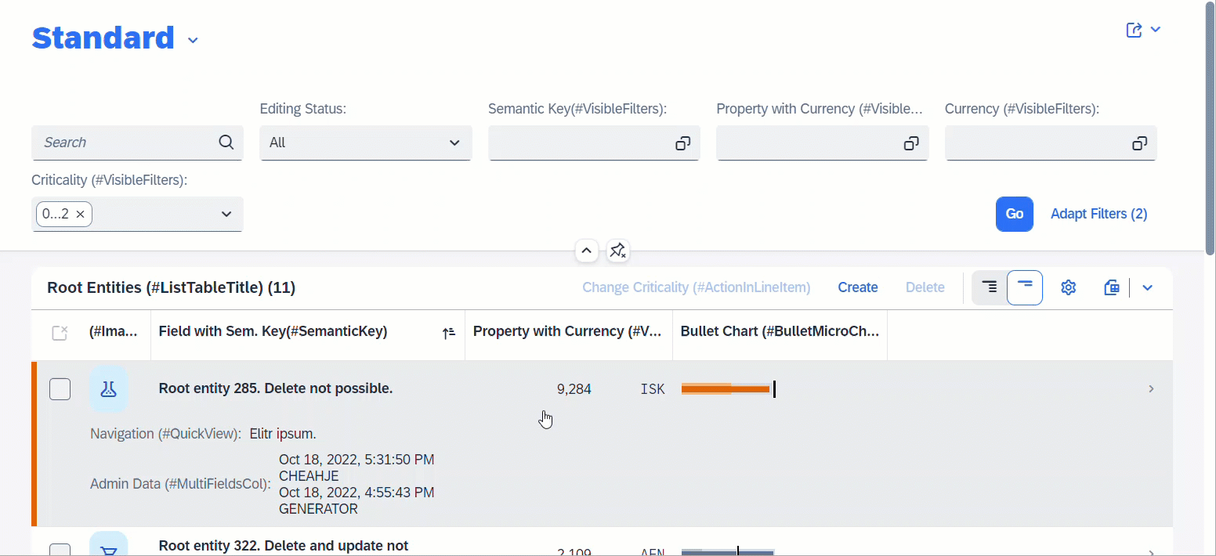Click the Oct 18, 2022, 4:55:43 PM timestamp
Viewport: 1216px width, 556px height.
coord(356,493)
